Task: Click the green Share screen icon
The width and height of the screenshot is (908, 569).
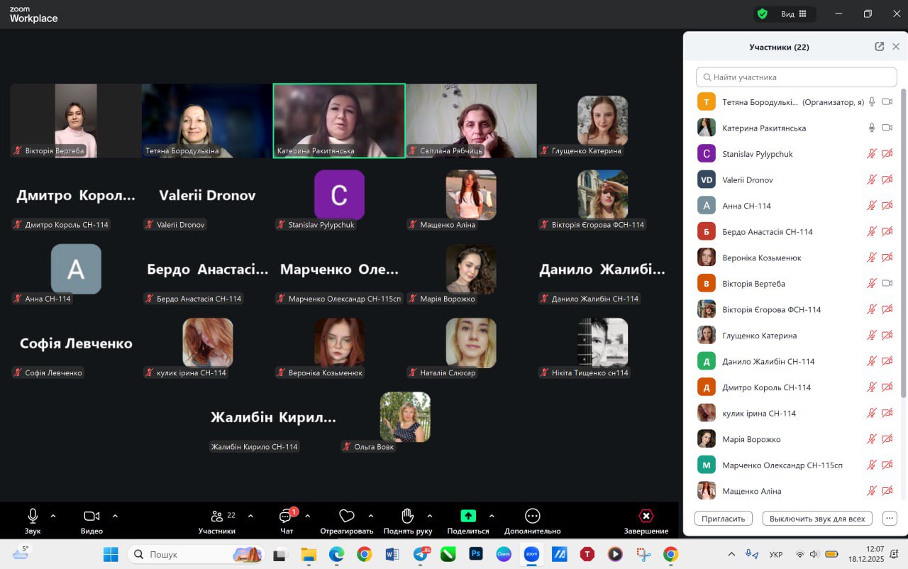Action: point(468,516)
